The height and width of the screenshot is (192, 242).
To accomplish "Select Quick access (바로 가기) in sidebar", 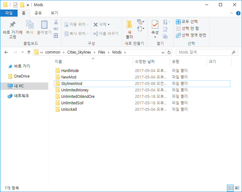I will coord(19,66).
